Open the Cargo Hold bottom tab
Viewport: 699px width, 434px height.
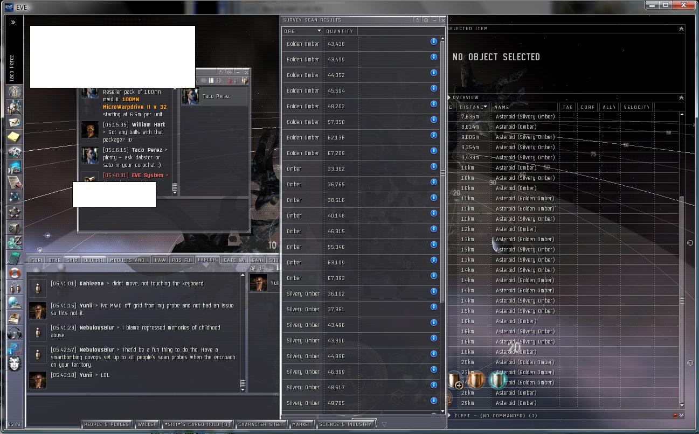coord(197,424)
